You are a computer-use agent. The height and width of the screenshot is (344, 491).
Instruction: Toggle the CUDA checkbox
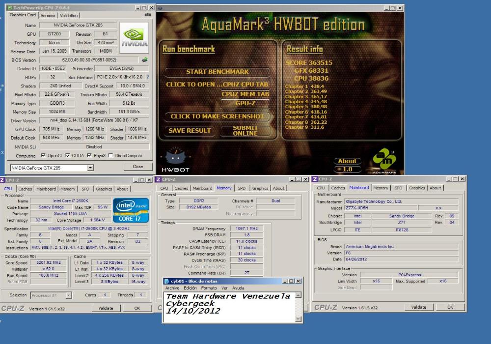(68, 155)
